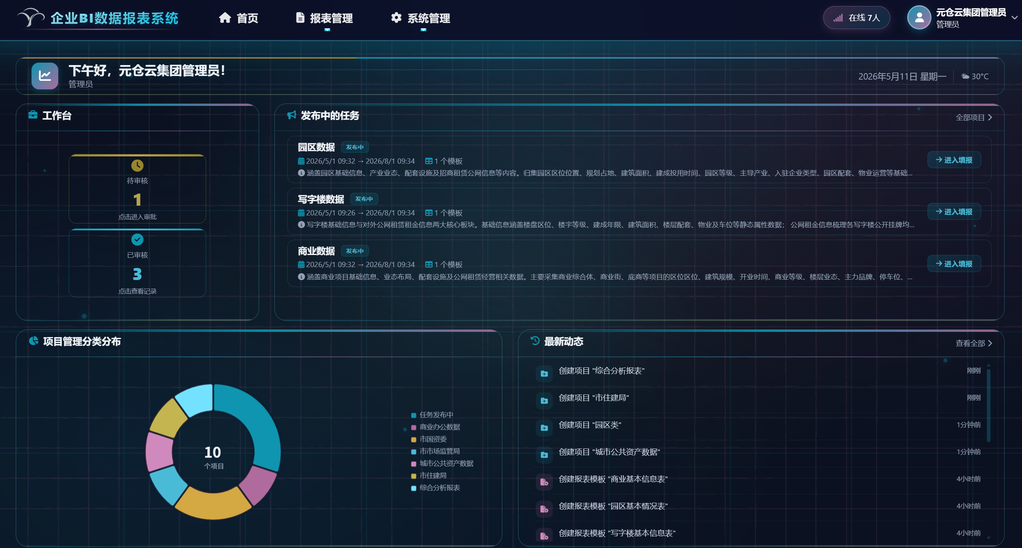Expand the 系统管理 submenu indicator
Viewport: 1022px width, 548px height.
click(x=423, y=30)
